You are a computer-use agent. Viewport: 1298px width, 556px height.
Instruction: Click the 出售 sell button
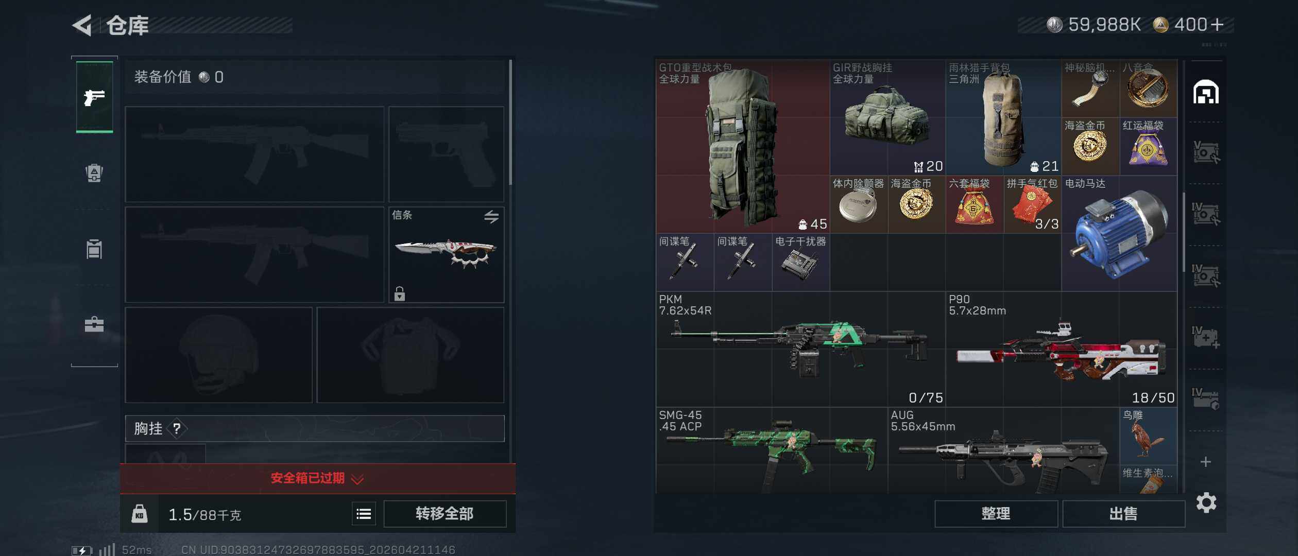point(1124,513)
